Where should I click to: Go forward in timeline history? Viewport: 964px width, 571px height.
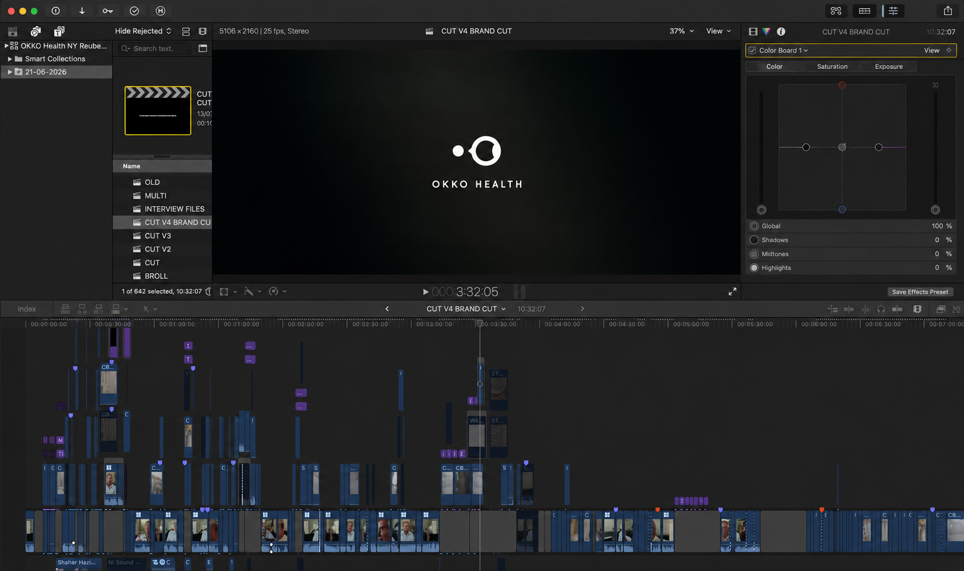582,309
